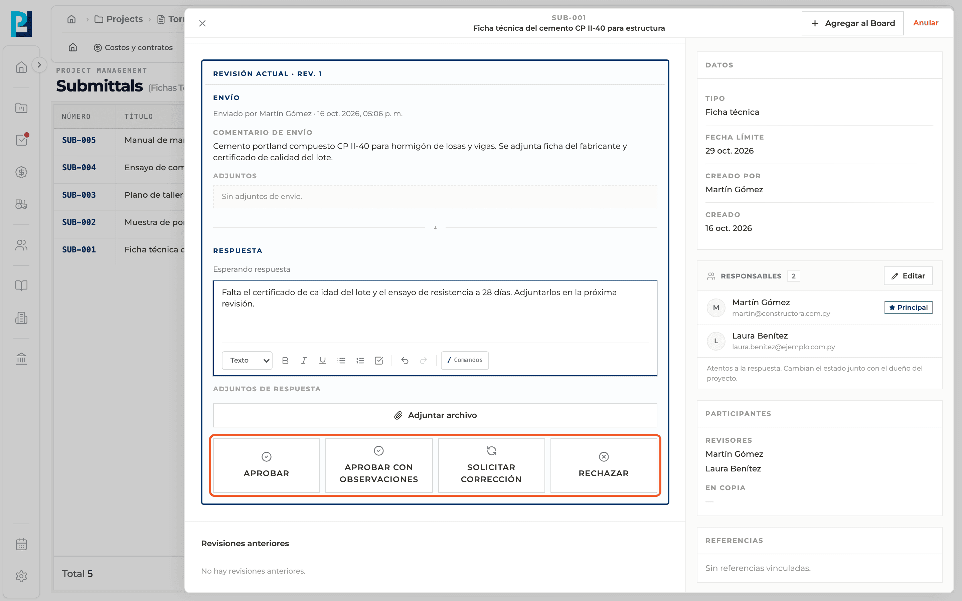
Task: Click the application logo at top left
Action: click(x=21, y=24)
